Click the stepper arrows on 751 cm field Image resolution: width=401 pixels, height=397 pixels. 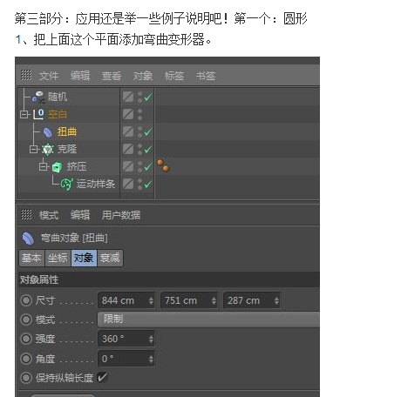[x=214, y=300]
